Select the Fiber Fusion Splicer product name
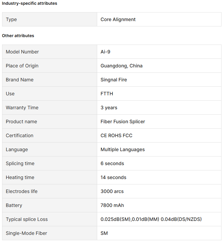The height and width of the screenshot is (242, 223). click(123, 122)
